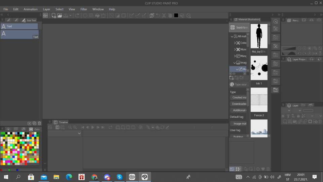The height and width of the screenshot is (182, 323).
Task: Switch material list to thumbnail grid view
Action: pyautogui.click(x=238, y=169)
